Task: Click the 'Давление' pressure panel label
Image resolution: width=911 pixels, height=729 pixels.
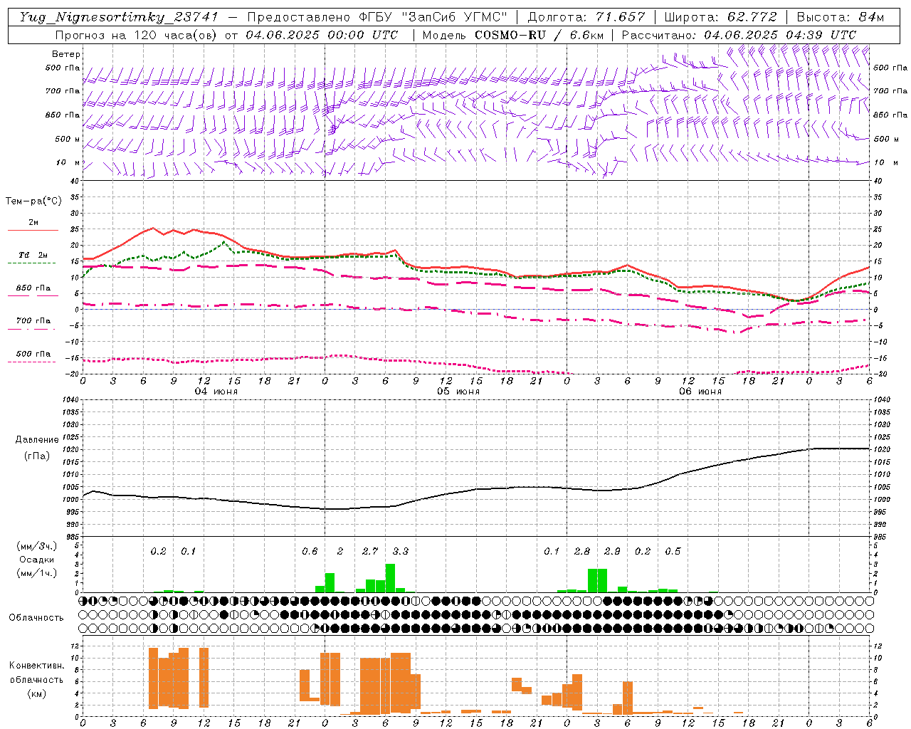Action: pyautogui.click(x=37, y=440)
